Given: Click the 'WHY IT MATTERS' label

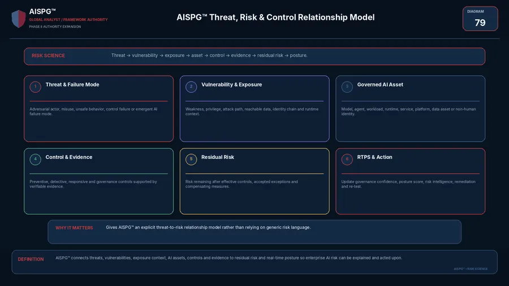Looking at the screenshot, I should coord(74,228).
